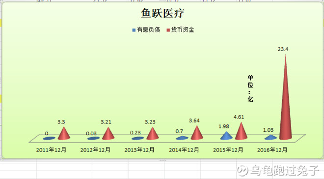The image size is (324, 179).
Task: Click the 3.23 data label
Action: click(150, 122)
